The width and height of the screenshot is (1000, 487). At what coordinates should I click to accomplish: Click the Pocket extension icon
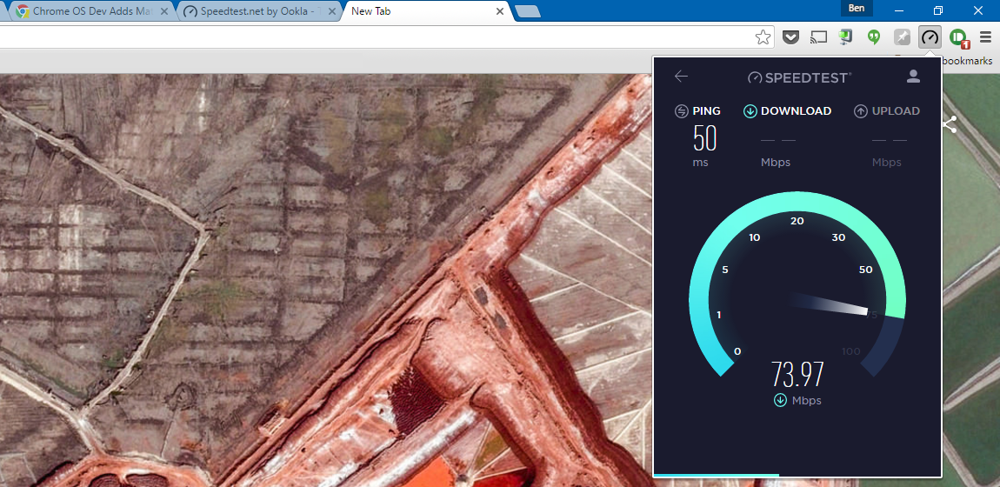(790, 37)
